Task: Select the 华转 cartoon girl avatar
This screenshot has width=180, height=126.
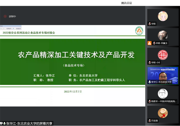Action: (x=163, y=16)
